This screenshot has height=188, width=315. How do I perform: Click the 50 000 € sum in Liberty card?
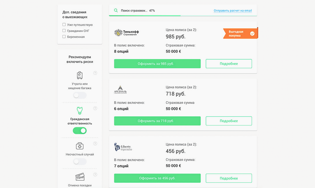tap(173, 166)
